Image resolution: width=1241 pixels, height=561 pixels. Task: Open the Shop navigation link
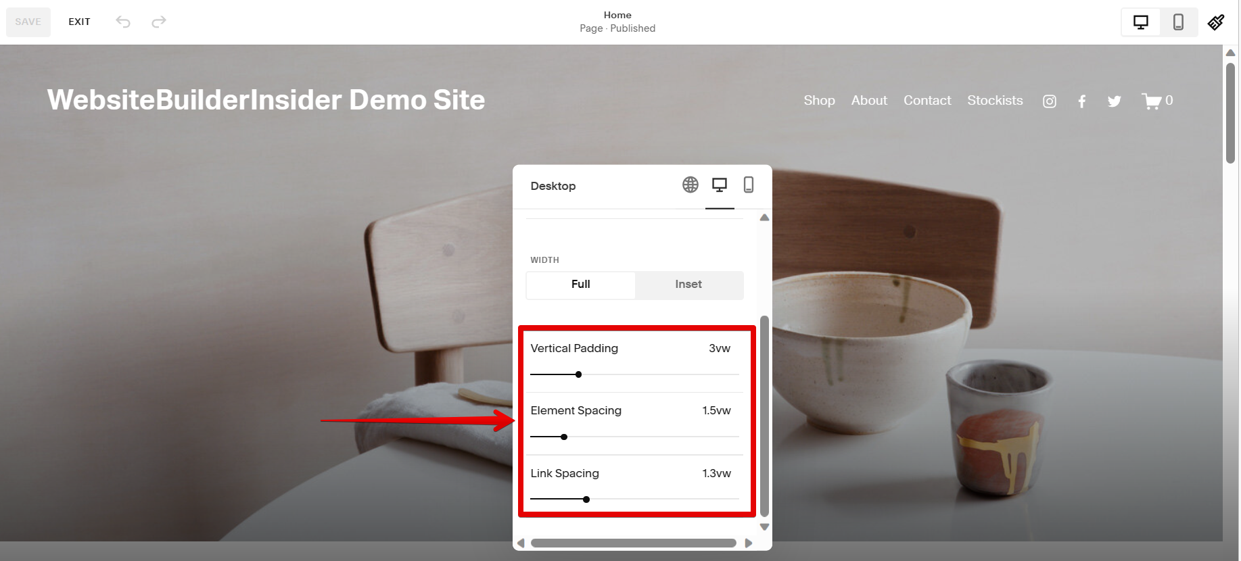point(819,101)
